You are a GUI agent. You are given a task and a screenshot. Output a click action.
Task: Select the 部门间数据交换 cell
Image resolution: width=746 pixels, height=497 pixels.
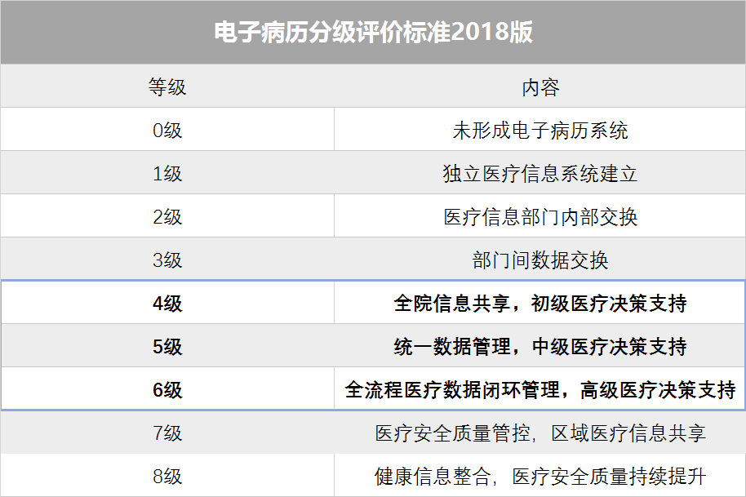point(540,260)
